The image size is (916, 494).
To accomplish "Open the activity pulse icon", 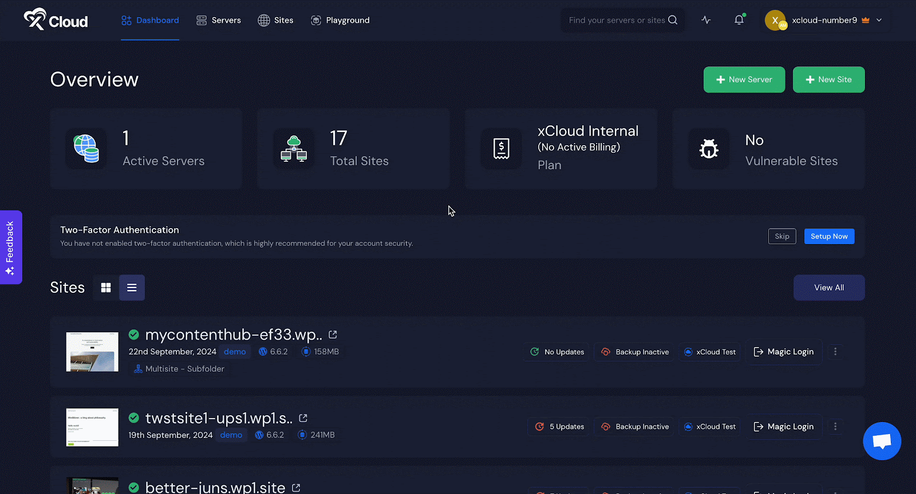I will click(706, 20).
